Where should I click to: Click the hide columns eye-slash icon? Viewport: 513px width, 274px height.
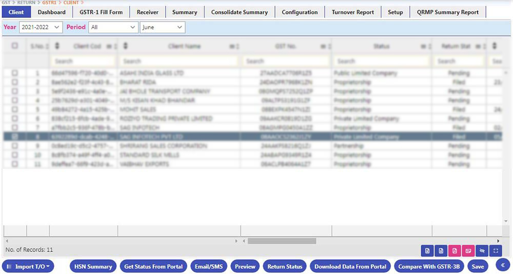coord(482,250)
